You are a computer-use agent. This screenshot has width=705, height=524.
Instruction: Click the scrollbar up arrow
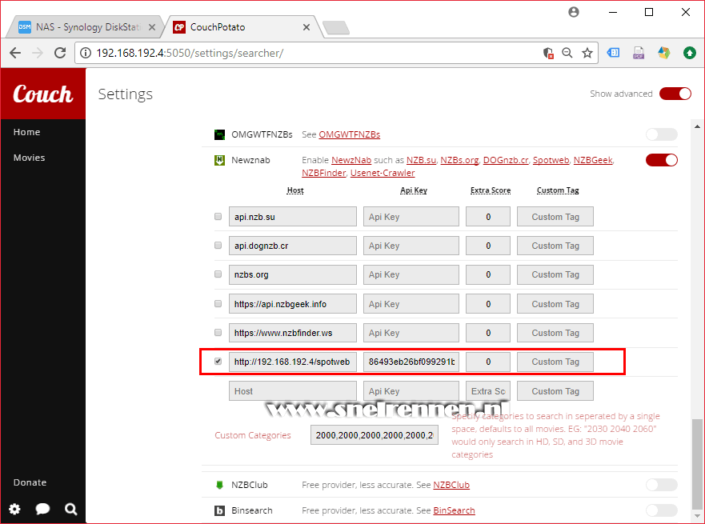pyautogui.click(x=697, y=126)
